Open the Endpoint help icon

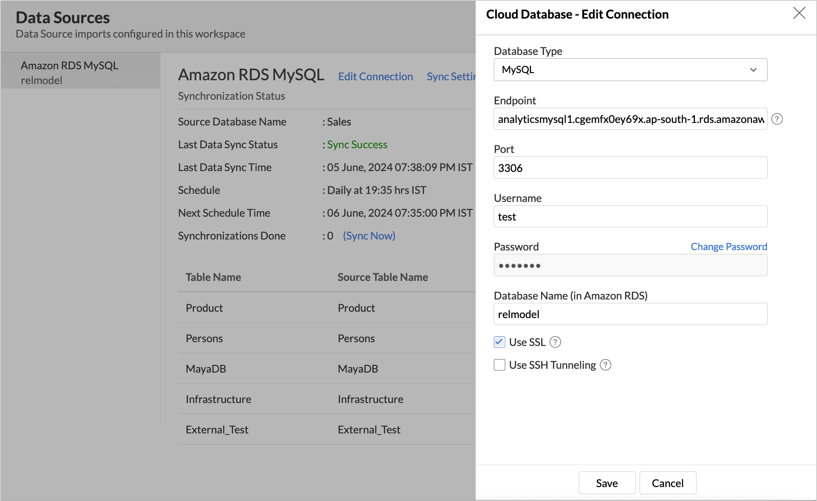pyautogui.click(x=777, y=119)
